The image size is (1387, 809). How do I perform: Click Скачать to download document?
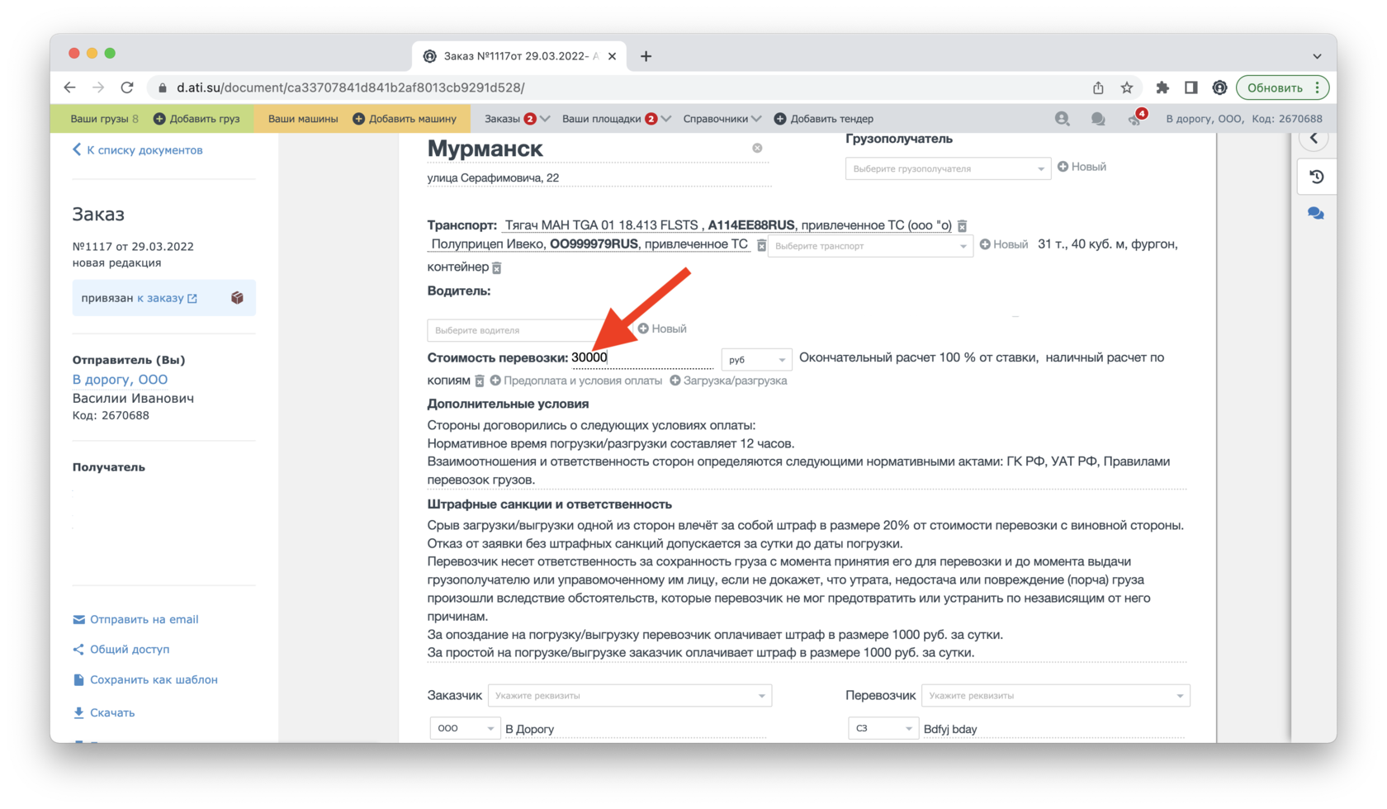(103, 712)
